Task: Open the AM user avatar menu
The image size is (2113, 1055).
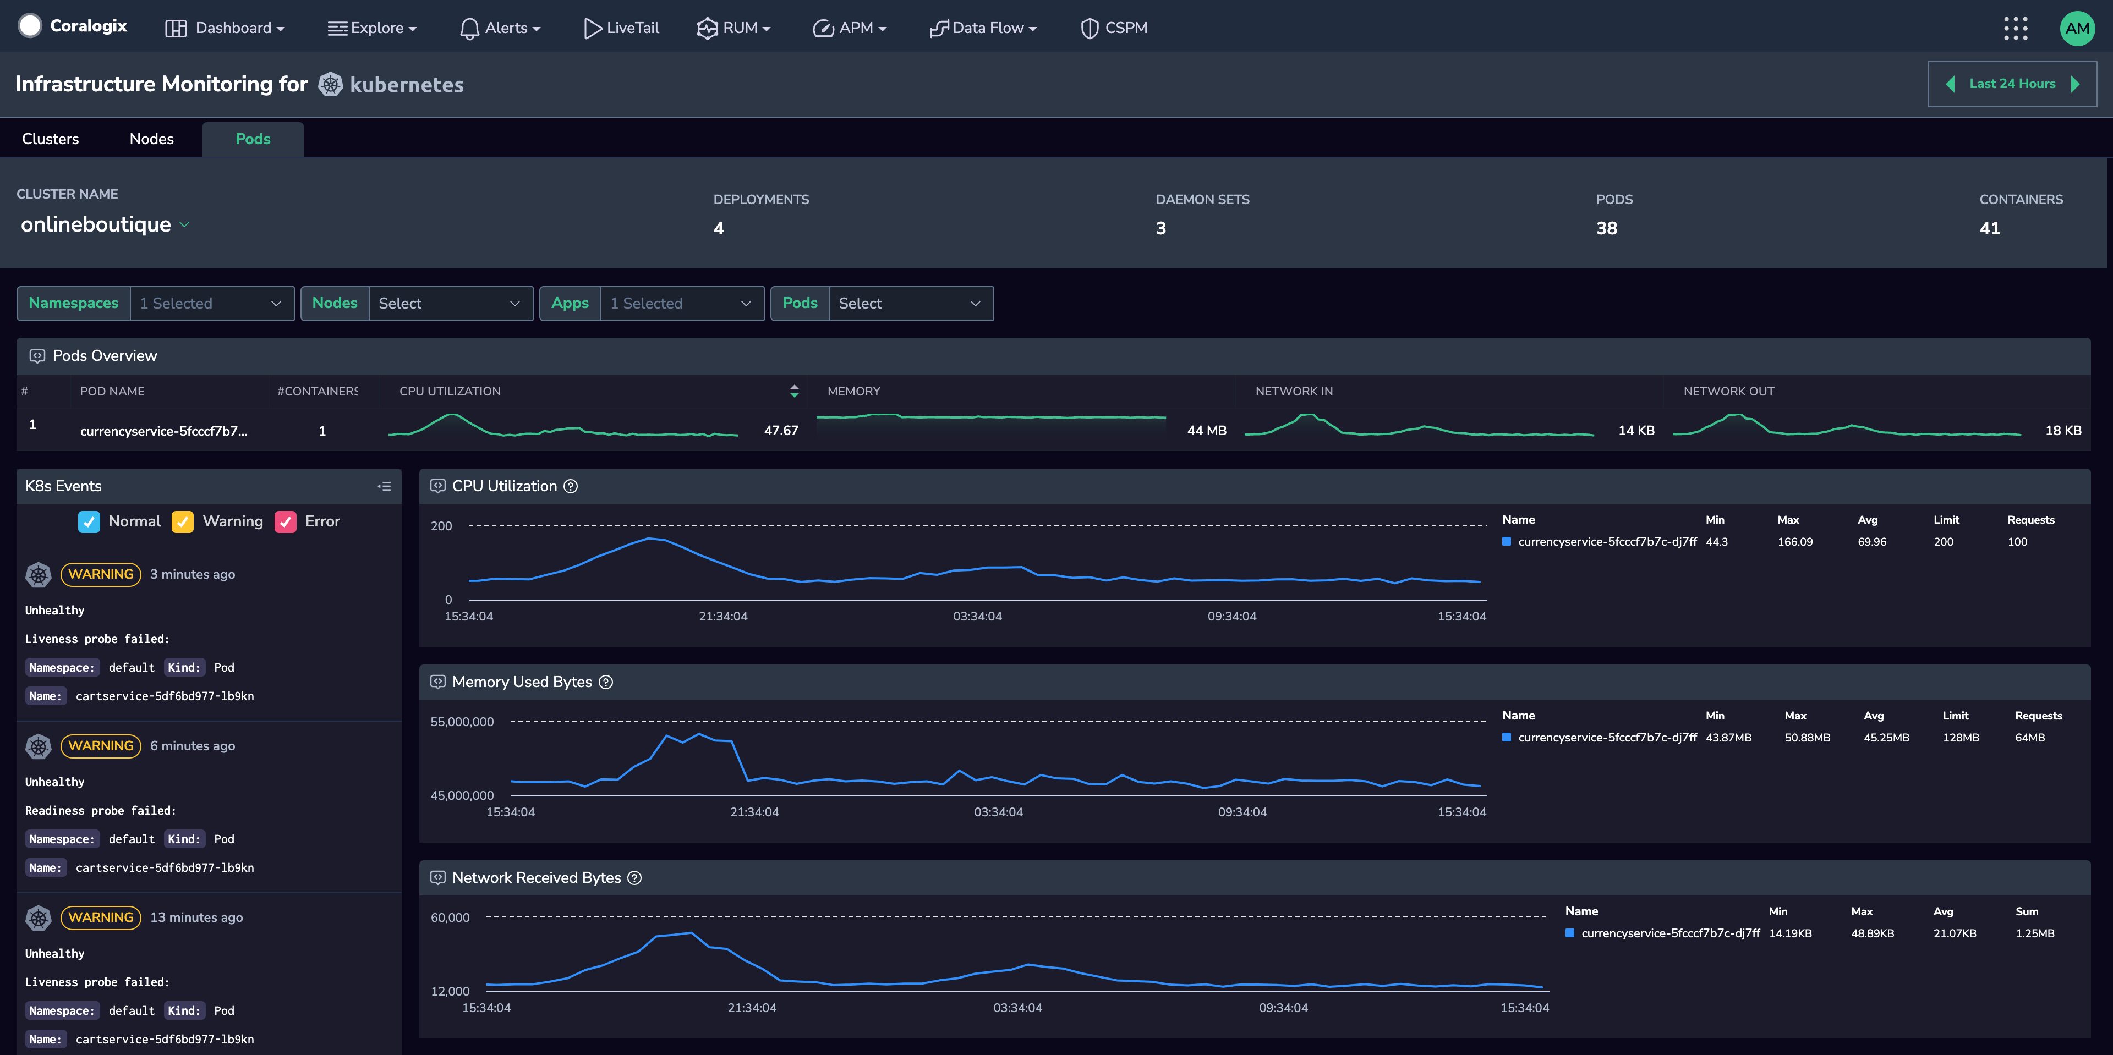Action: pos(2077,28)
